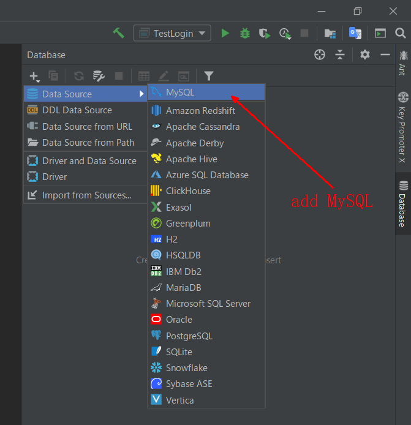Open Project Structure folder icon
Viewport: 411px width, 425px height.
point(330,33)
